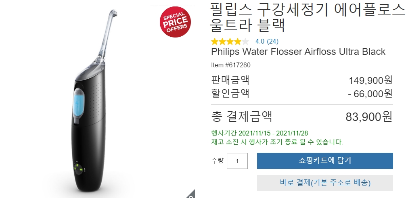The width and height of the screenshot is (408, 198).
Task: Click the red Special Price Offers badge
Action: click(175, 22)
